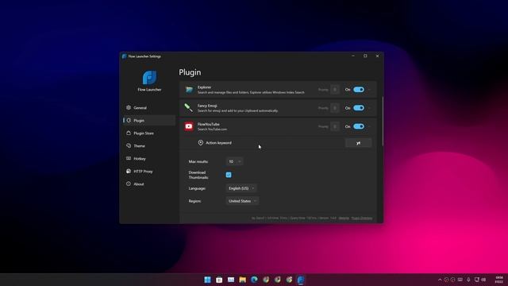Viewport: 508px width, 286px height.
Task: Click the yt action keyword button
Action: point(358,143)
